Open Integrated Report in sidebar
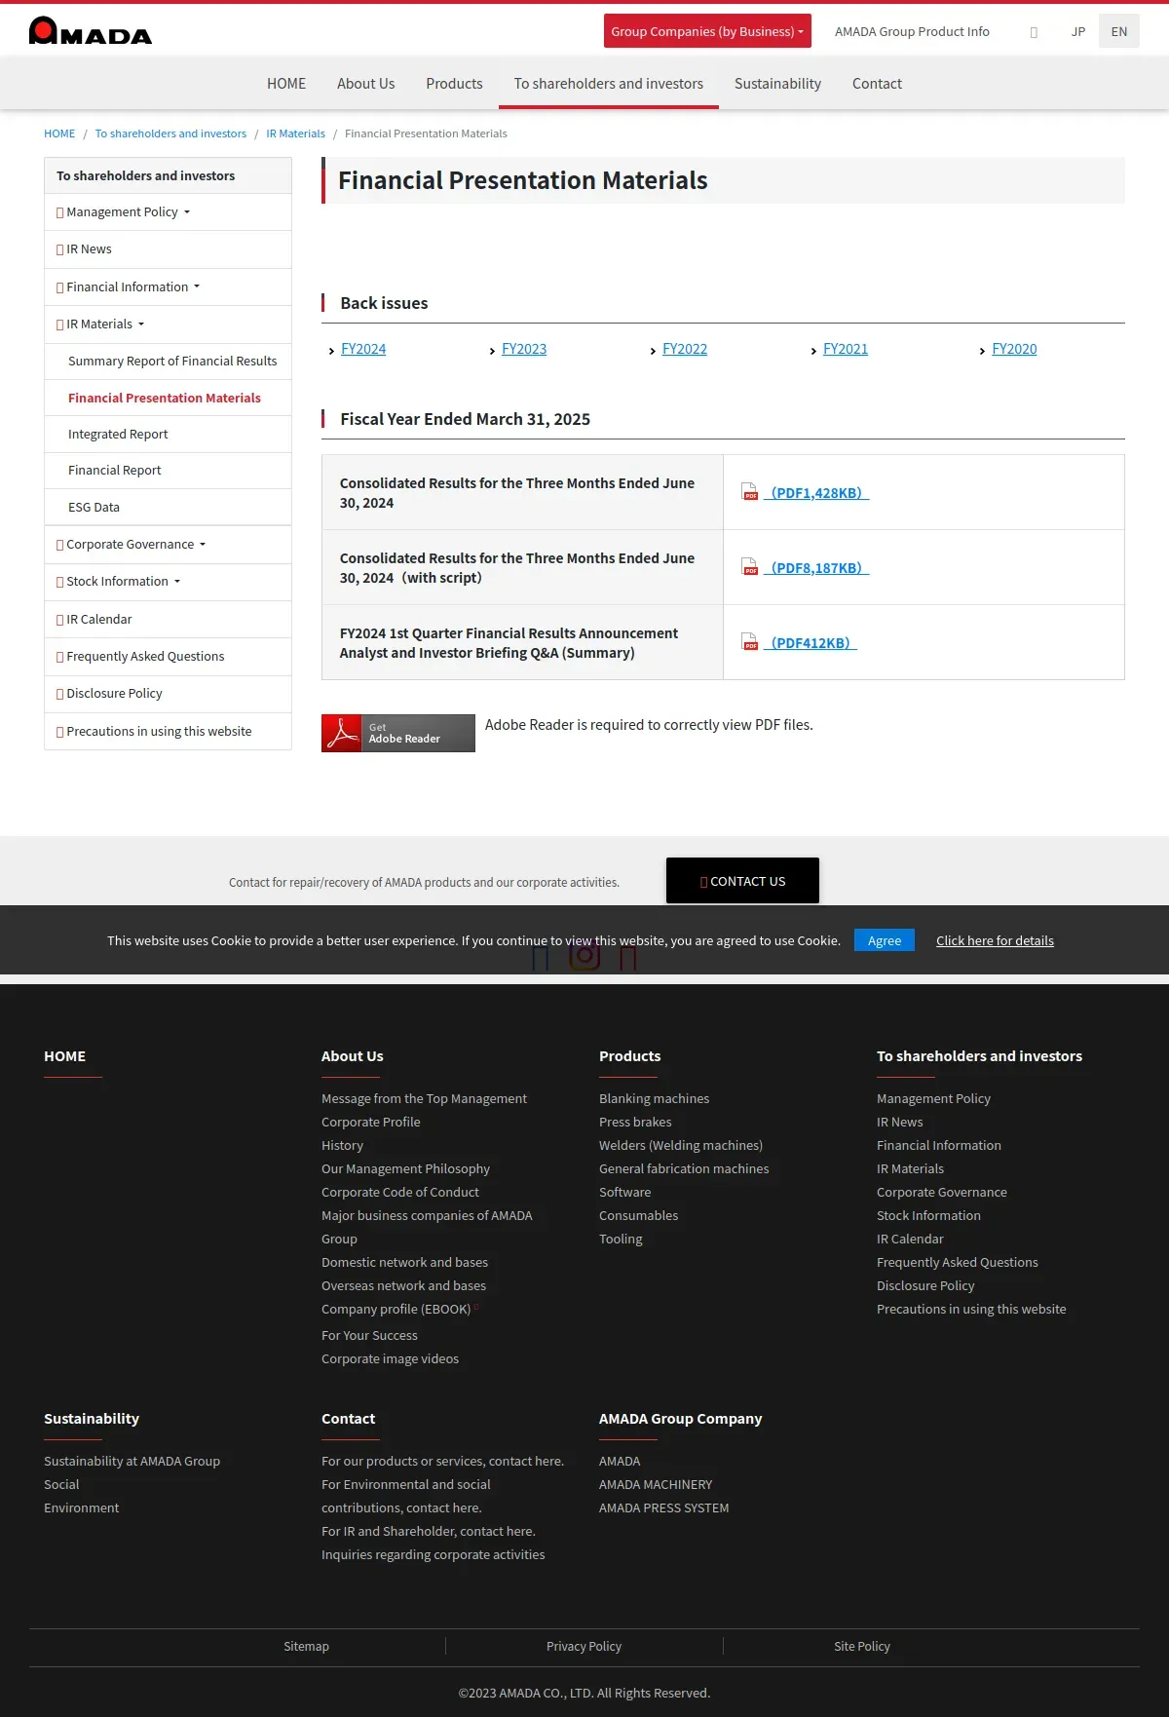 168,435
